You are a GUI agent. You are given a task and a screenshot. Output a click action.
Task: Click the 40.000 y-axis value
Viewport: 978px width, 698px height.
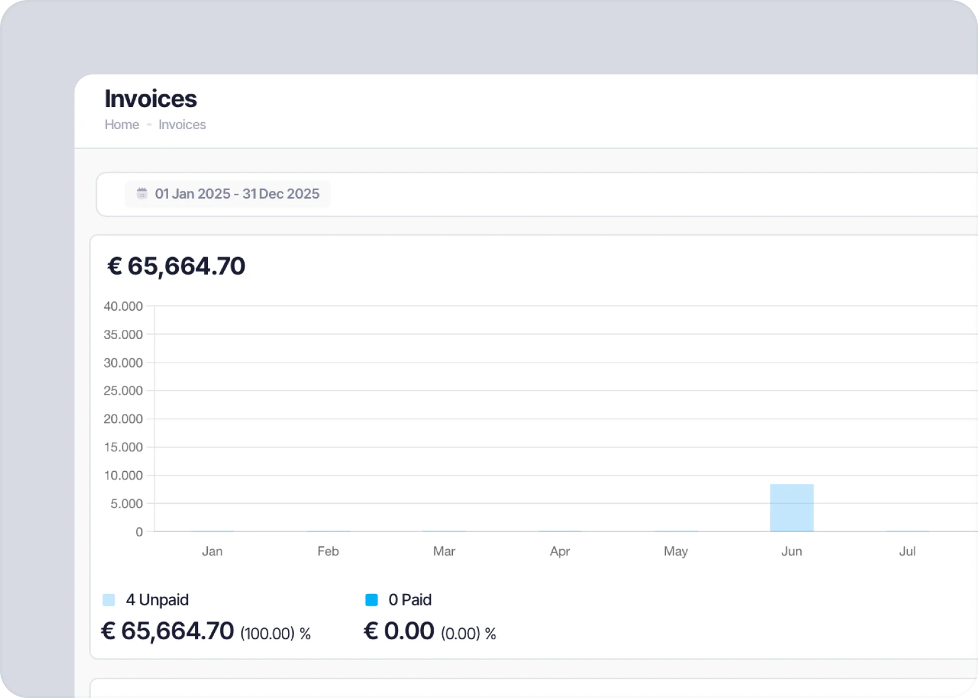(x=123, y=307)
